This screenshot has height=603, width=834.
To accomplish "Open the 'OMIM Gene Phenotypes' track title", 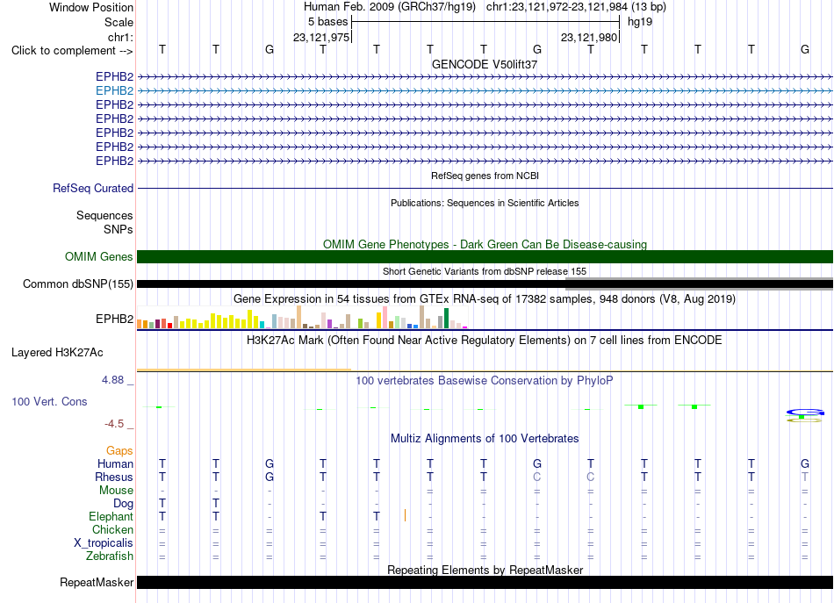I will coord(485,244).
